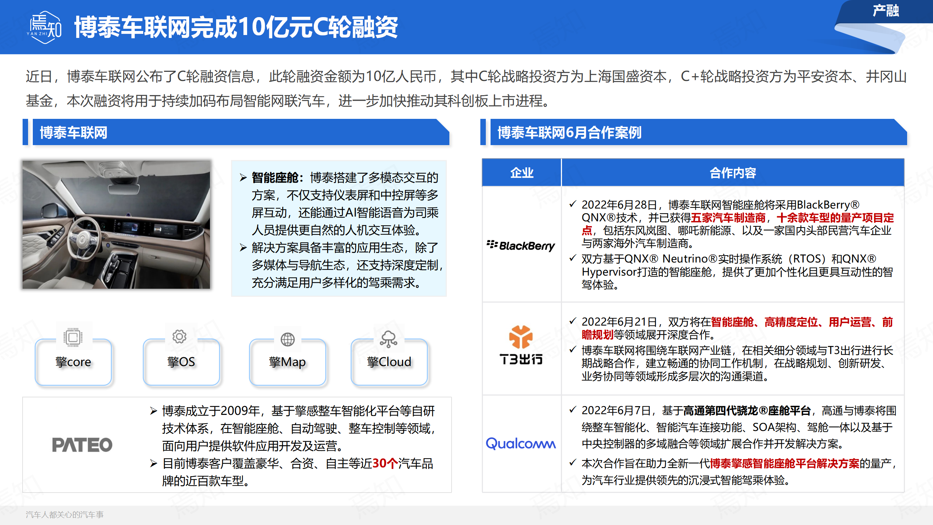
Task: Click the line starting 2022年6月28日
Action: 720,205
